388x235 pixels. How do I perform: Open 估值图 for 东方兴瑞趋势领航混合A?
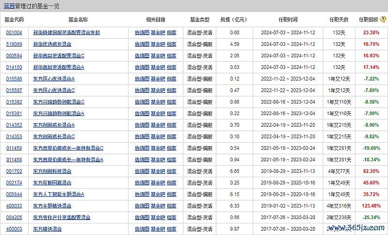[142, 114]
